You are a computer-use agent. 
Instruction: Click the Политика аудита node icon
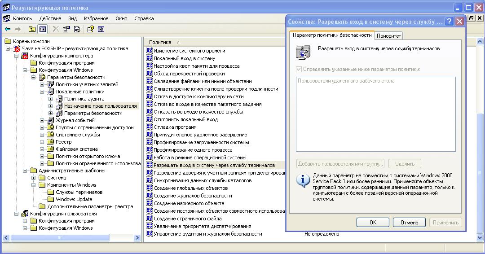[x=59, y=99]
